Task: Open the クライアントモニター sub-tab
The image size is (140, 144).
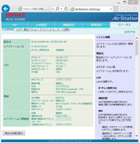Action: tap(50, 29)
